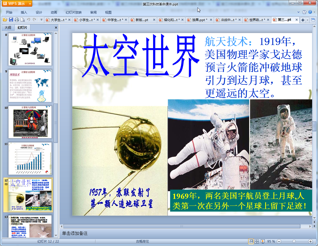Close the 新版...pt document tab
This screenshot has height=246, width=318.
click(x=154, y=20)
